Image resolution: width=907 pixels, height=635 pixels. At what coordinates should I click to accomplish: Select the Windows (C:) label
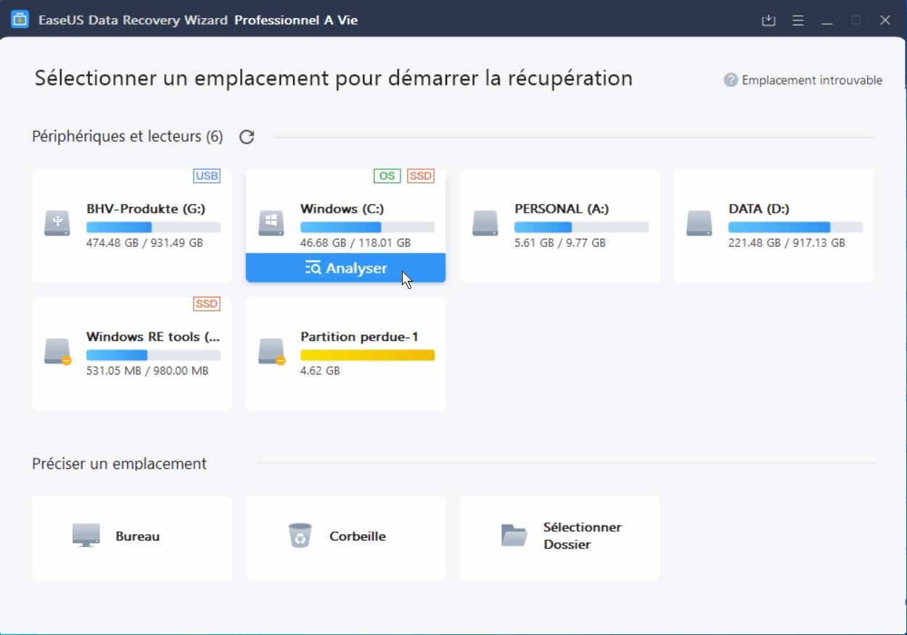(342, 209)
